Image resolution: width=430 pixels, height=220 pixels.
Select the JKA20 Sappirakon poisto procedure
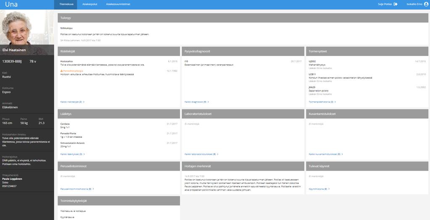(x=367, y=90)
